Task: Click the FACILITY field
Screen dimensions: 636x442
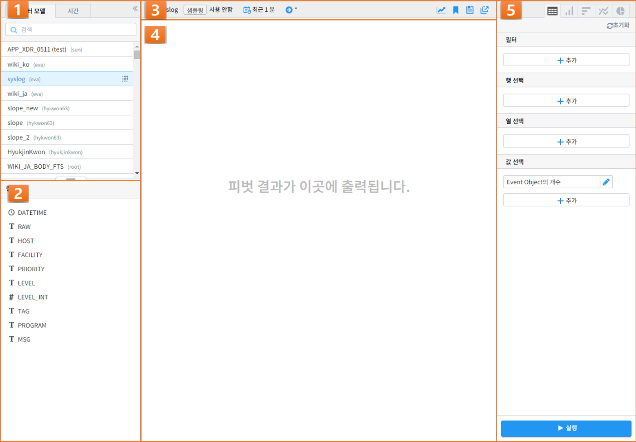Action: (26, 255)
